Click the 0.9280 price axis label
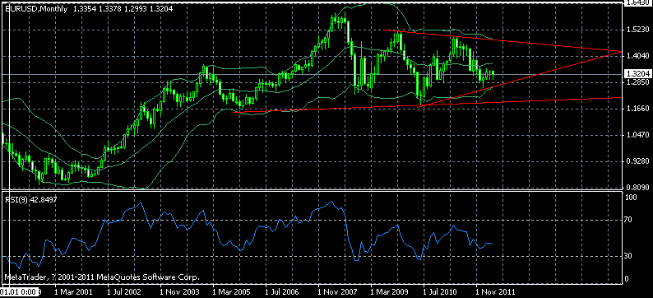653x298 pixels. click(x=637, y=161)
